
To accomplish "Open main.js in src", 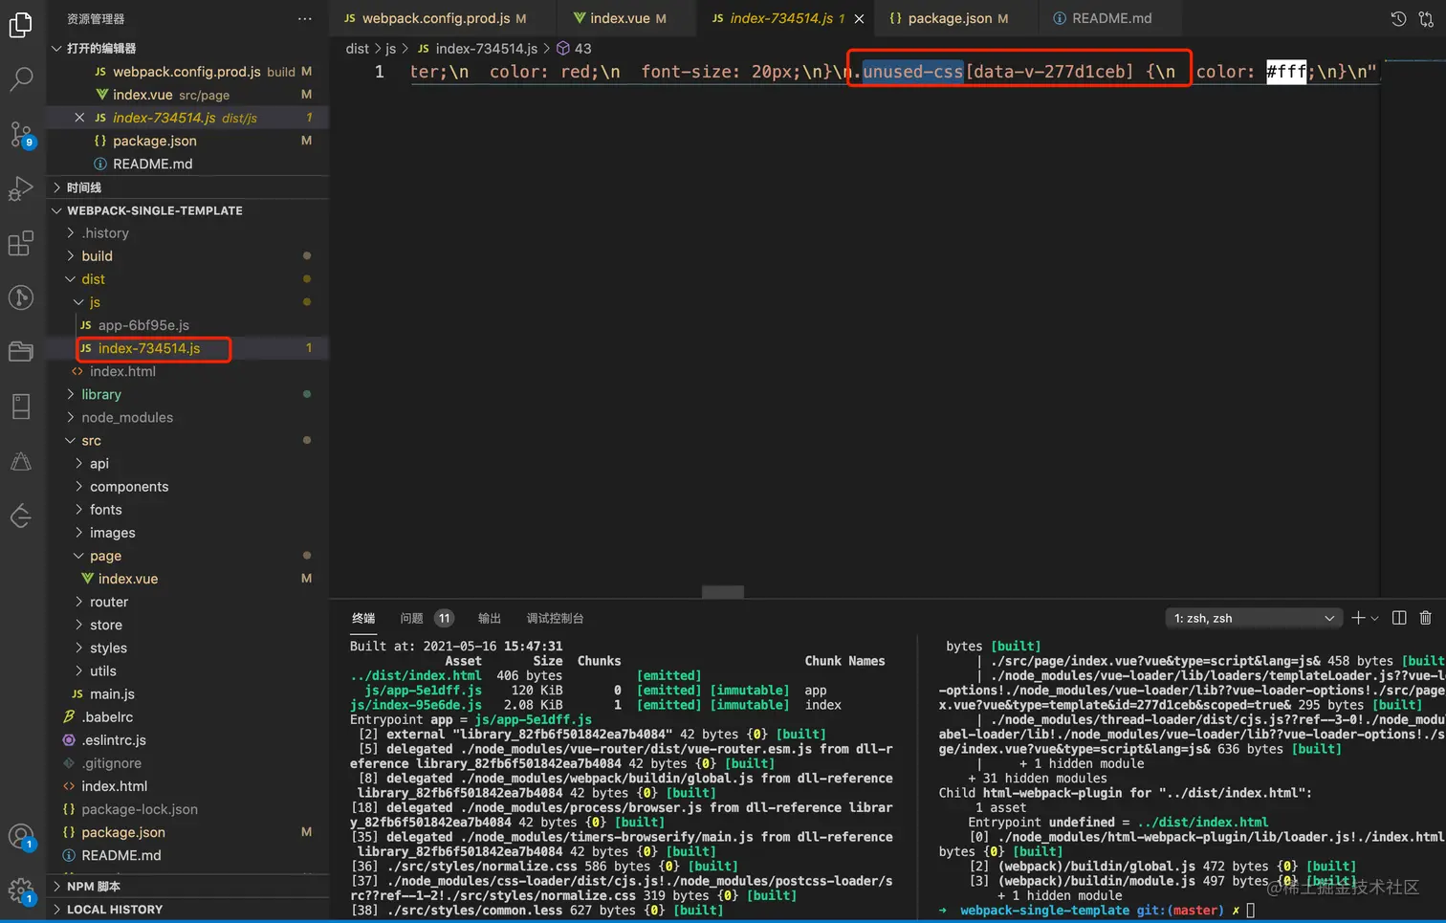I will 188,693.
